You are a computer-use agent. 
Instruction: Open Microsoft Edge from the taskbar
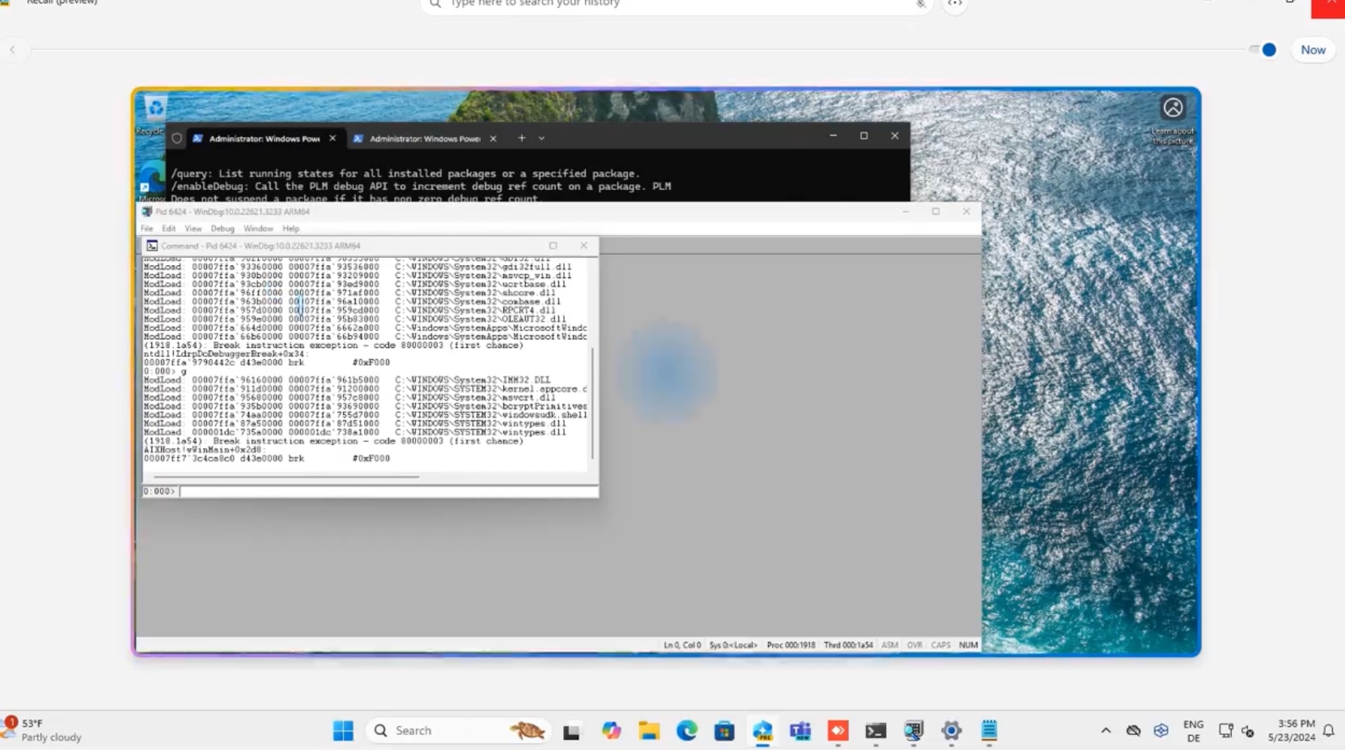tap(687, 731)
